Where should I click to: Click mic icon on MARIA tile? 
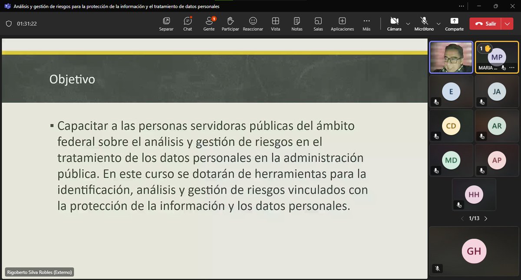coord(504,68)
